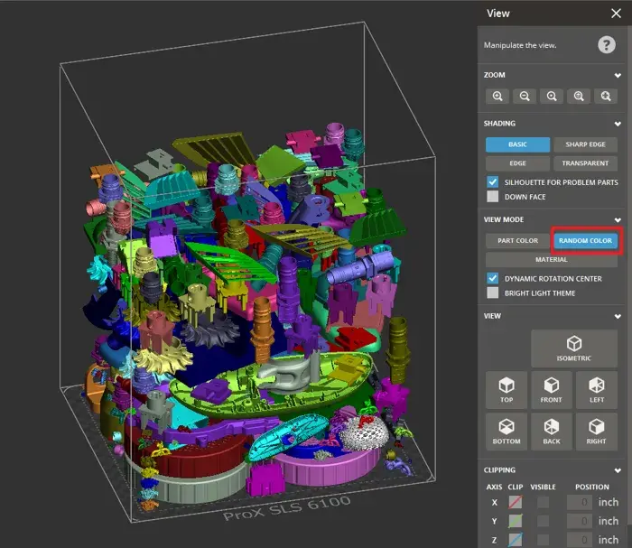Choose Sharp Edge shading mode
The width and height of the screenshot is (632, 548).
pos(585,144)
